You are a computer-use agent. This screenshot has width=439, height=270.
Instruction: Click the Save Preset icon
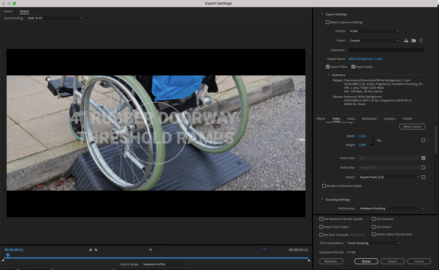coord(406,40)
